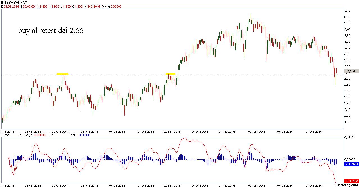Select the yellow resistance marker near 02-Feb-2015
This screenshot has height=187, width=359.
click(x=171, y=74)
